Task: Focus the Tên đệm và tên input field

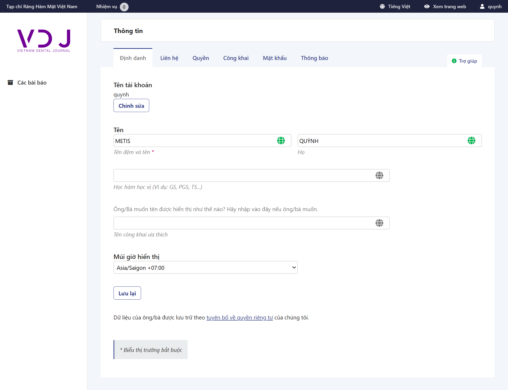Action: click(202, 141)
